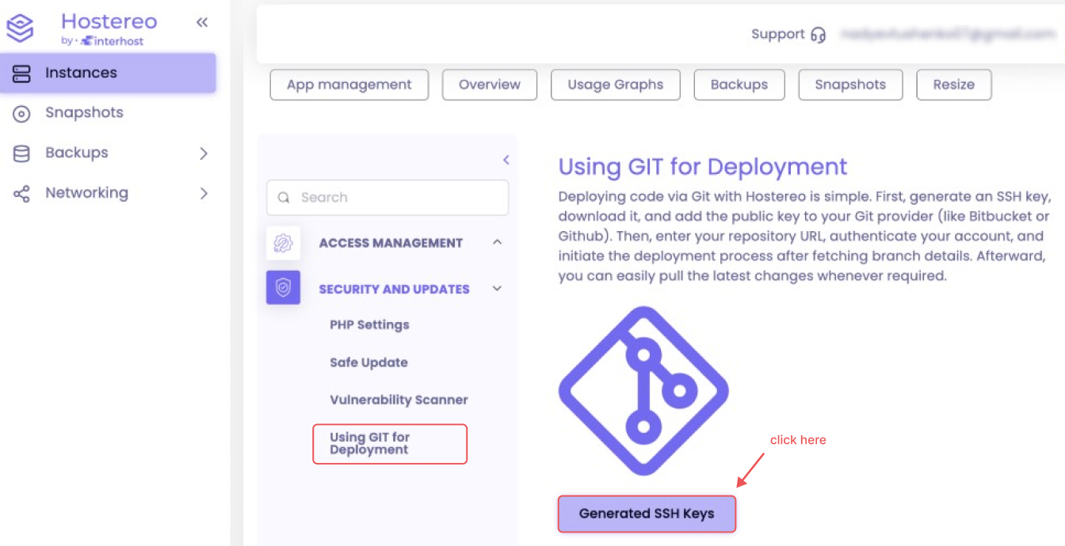Switch to the Usage Graphs tab

(x=616, y=85)
